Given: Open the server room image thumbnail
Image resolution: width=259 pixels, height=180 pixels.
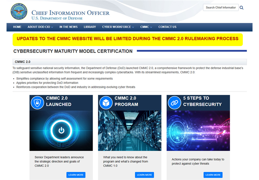Looking at the screenshot, I should (129, 131).
